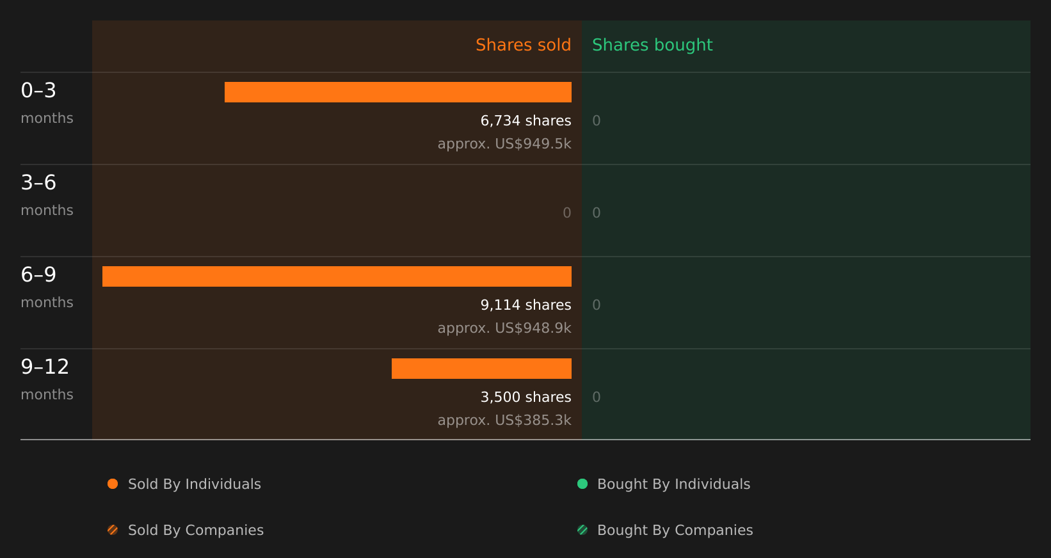Click the 0–3 months row label

(47, 103)
